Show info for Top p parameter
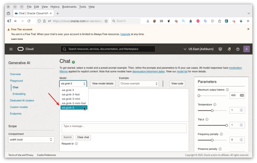257x163 pixels. pyautogui.click(x=207, y=119)
